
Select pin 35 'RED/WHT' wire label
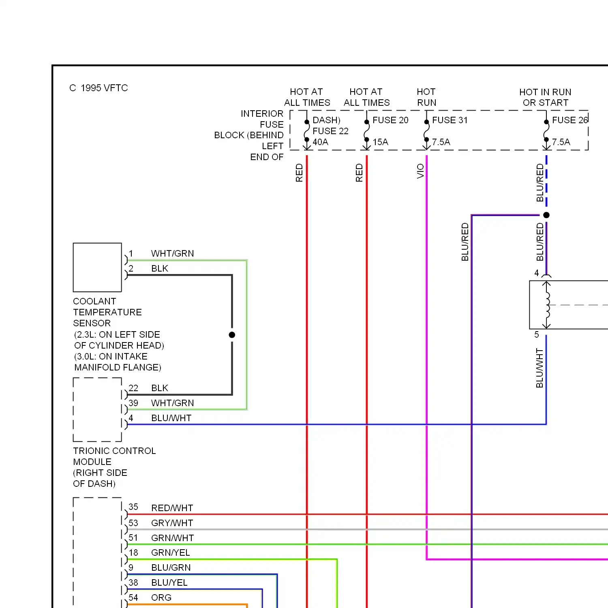click(172, 508)
